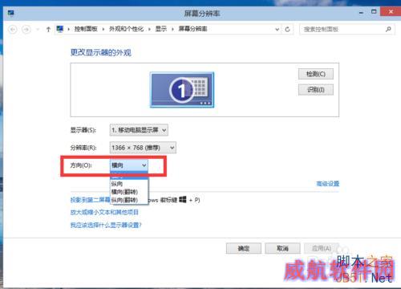The width and height of the screenshot is (401, 289).
Task: Click the 应用(A) apply button
Action: coord(322,248)
